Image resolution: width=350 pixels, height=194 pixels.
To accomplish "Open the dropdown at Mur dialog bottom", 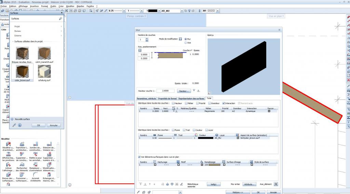I will (x=180, y=192).
